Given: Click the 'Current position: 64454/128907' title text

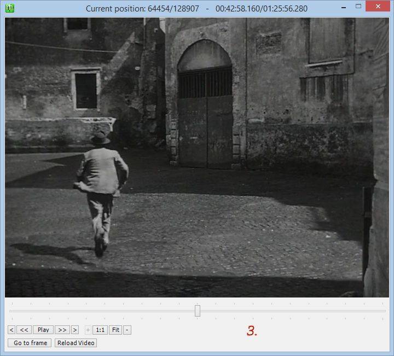Looking at the screenshot, I should coord(142,9).
